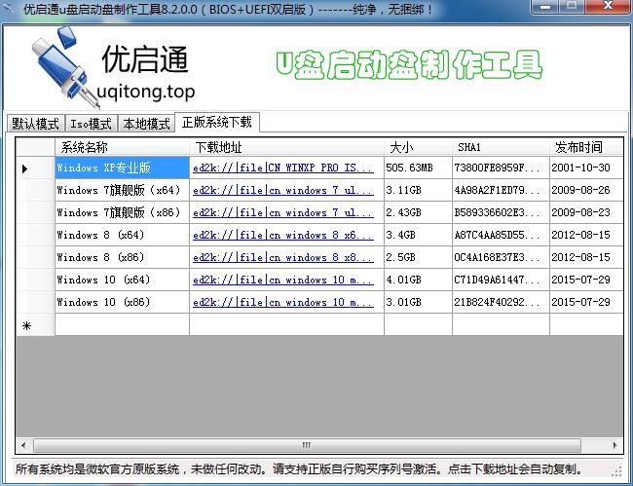The height and width of the screenshot is (486, 633).
Task: Click the app icon in title bar
Action: click(x=11, y=9)
